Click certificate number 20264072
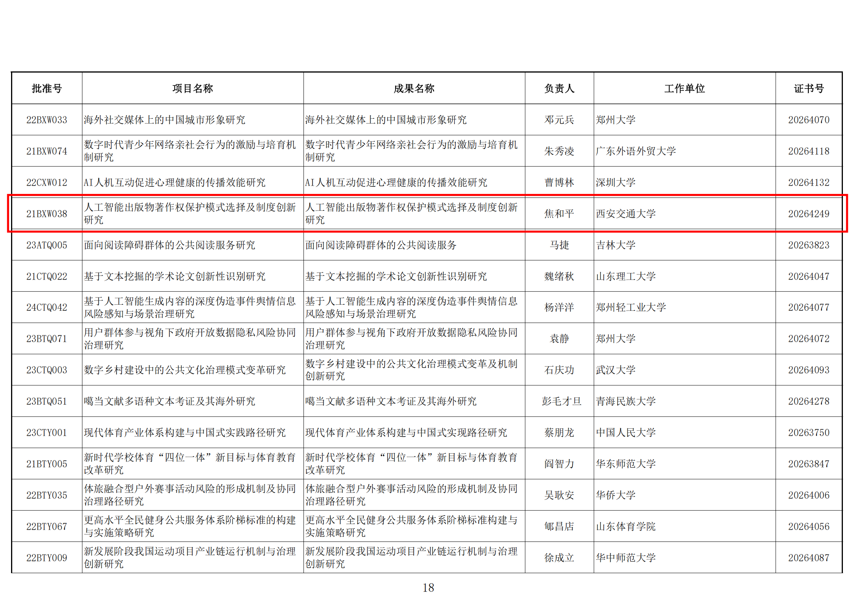Image resolution: width=857 pixels, height=606 pixels. pyautogui.click(x=809, y=339)
